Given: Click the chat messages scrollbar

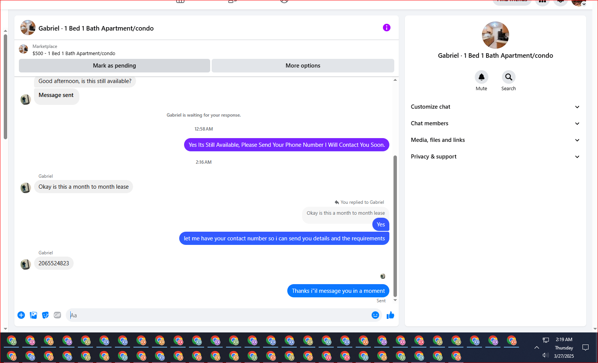Looking at the screenshot, I should click(395, 226).
